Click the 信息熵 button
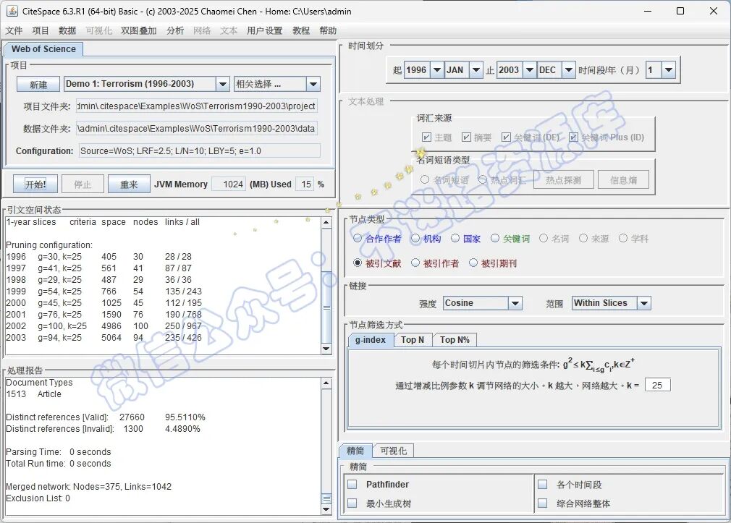This screenshot has width=731, height=523. click(x=623, y=180)
